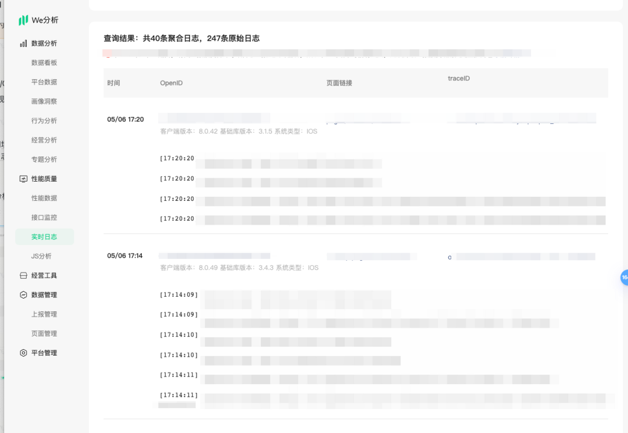Click the first [17:14:09] log entry
Viewport: 628px width, 433px height.
click(x=179, y=294)
